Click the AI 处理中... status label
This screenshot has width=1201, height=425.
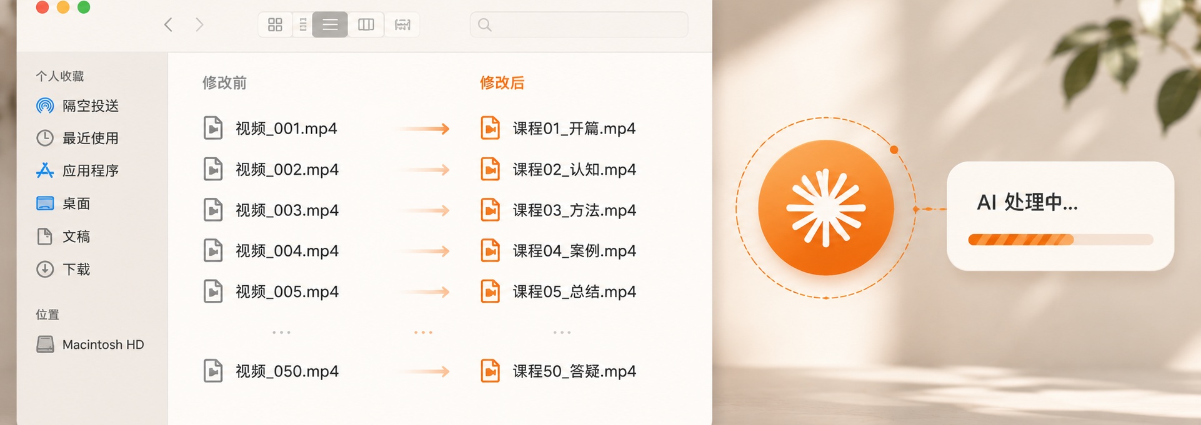pyautogui.click(x=1027, y=202)
